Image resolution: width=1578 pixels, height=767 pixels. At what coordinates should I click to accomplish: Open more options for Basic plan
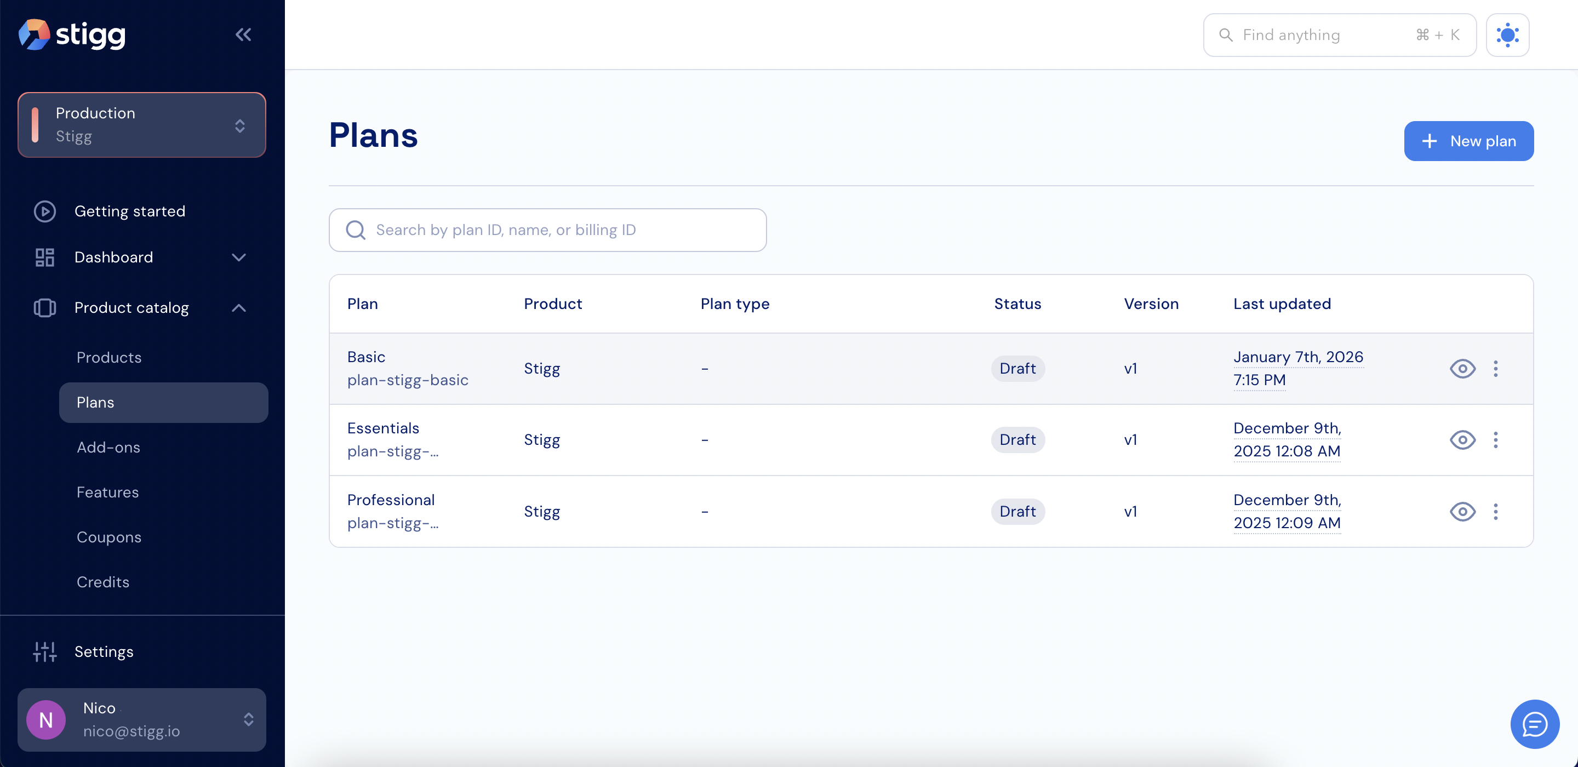coord(1495,368)
